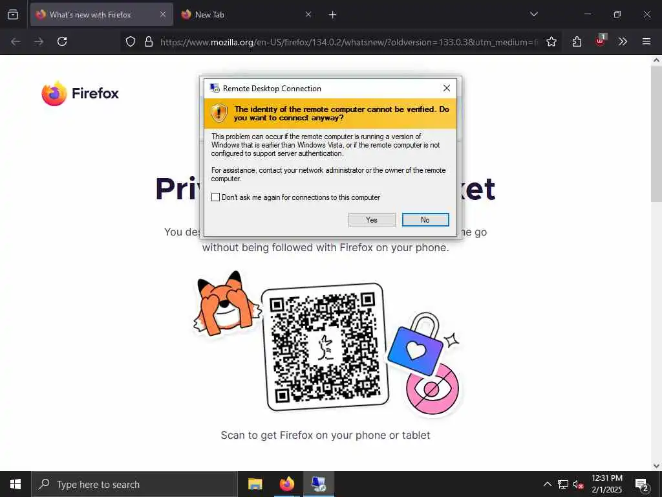Open the clock showing 12:31 PM
The image size is (662, 497).
tap(606, 484)
